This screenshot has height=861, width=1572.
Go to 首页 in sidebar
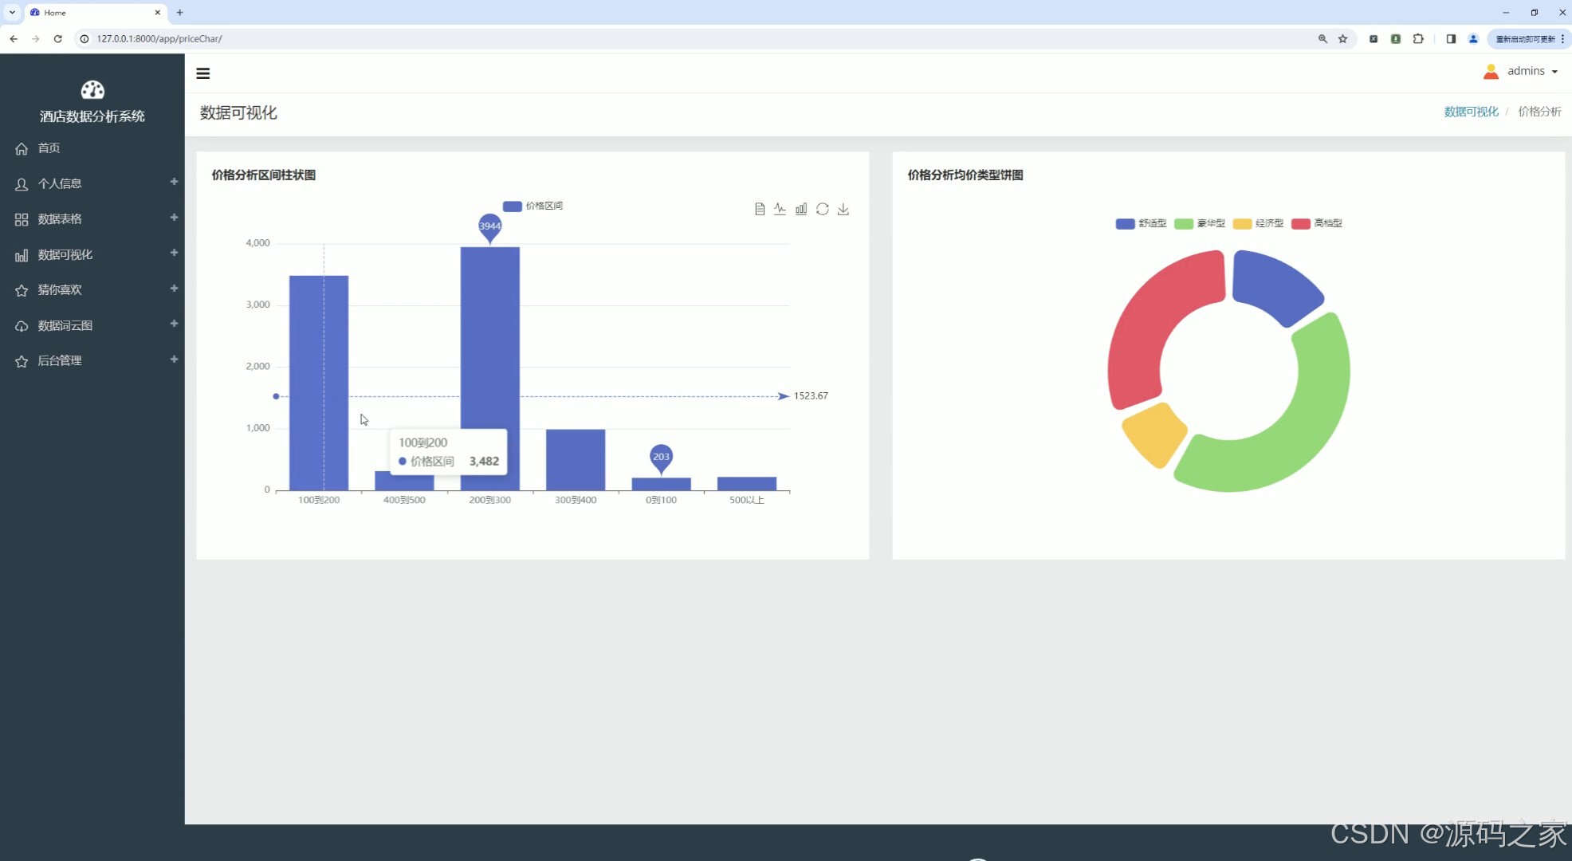pyautogui.click(x=49, y=147)
